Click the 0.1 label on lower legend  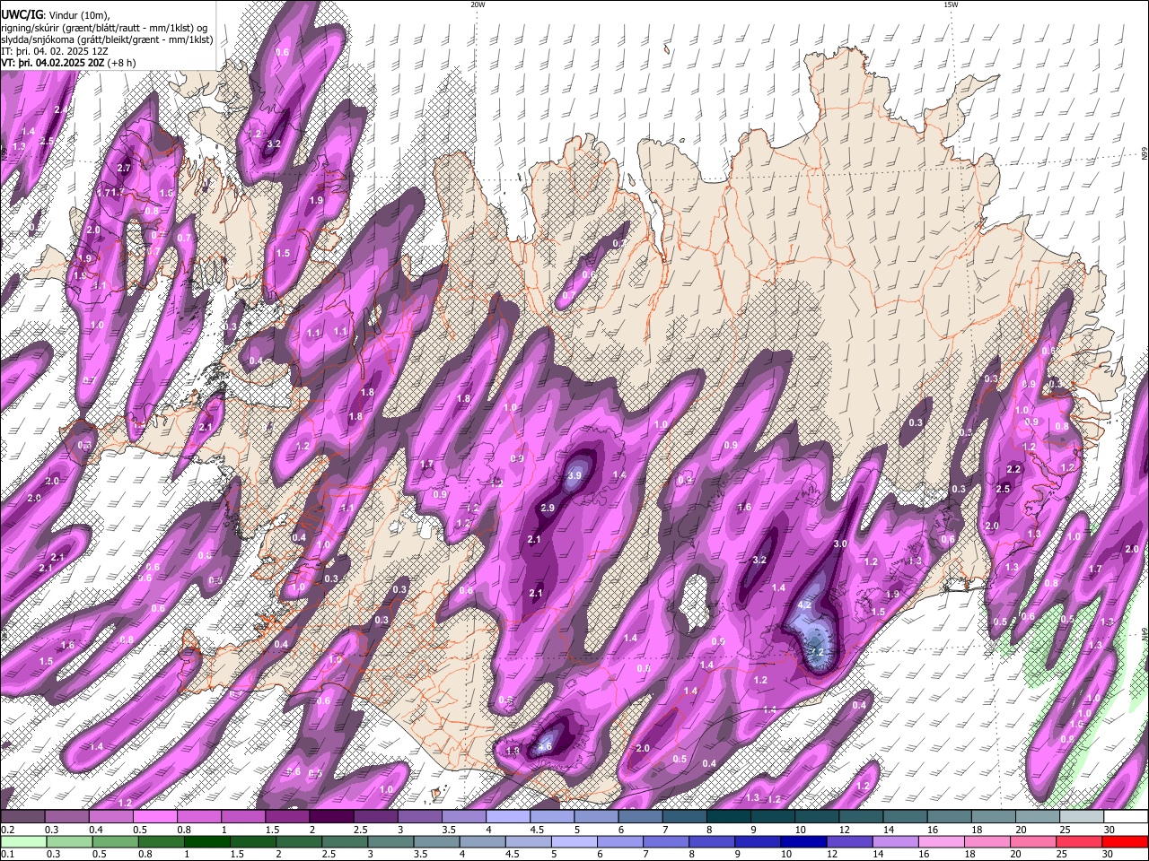click(x=8, y=855)
